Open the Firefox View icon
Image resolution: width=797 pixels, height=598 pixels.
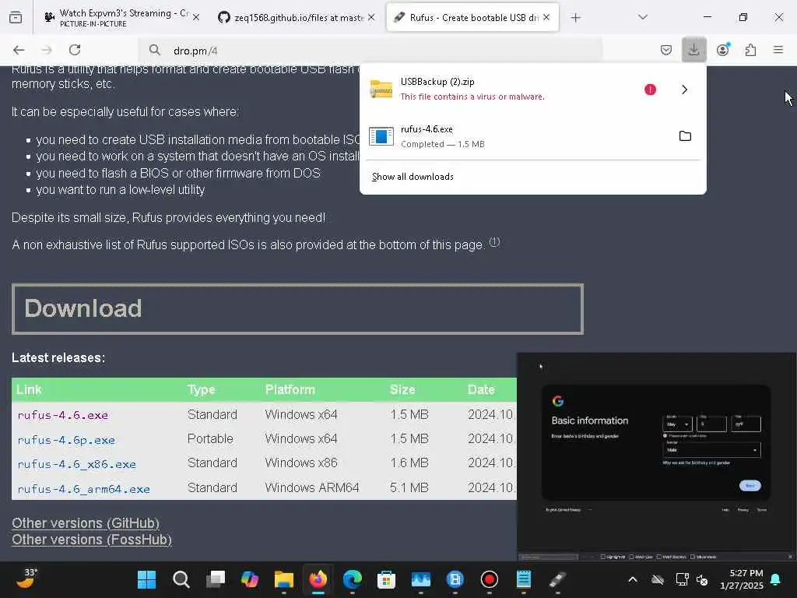point(16,17)
